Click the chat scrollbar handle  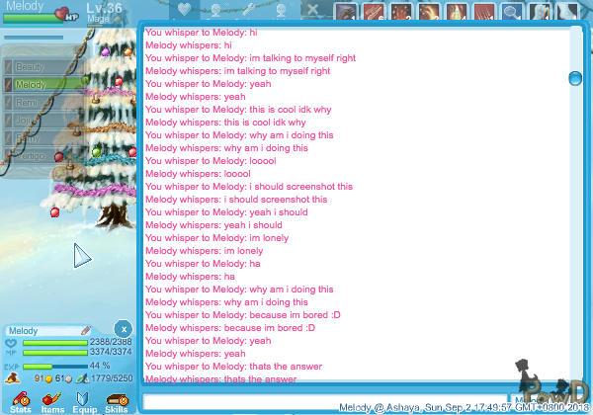(x=574, y=77)
